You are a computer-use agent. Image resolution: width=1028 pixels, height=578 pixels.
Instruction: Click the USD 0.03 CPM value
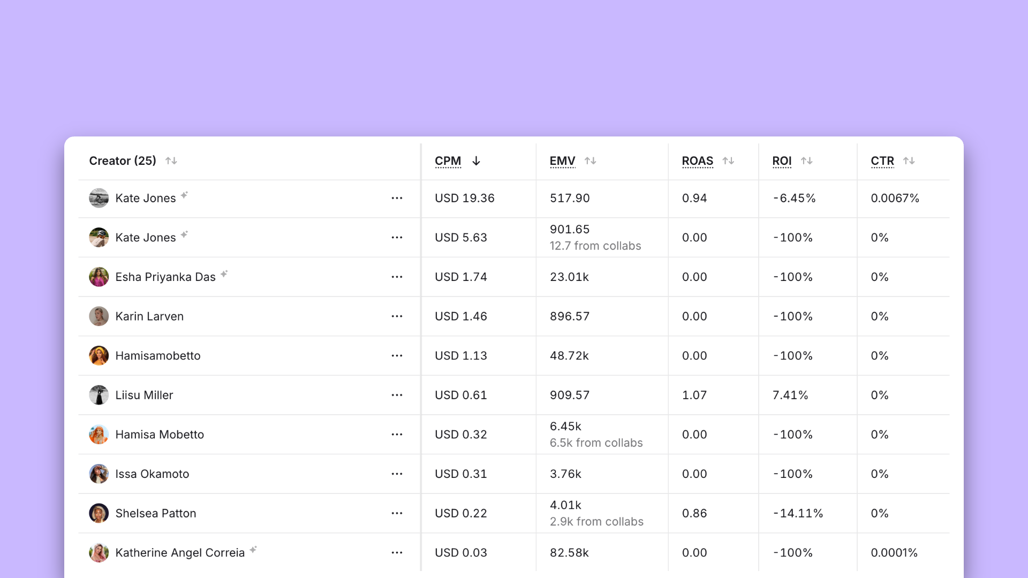point(461,553)
